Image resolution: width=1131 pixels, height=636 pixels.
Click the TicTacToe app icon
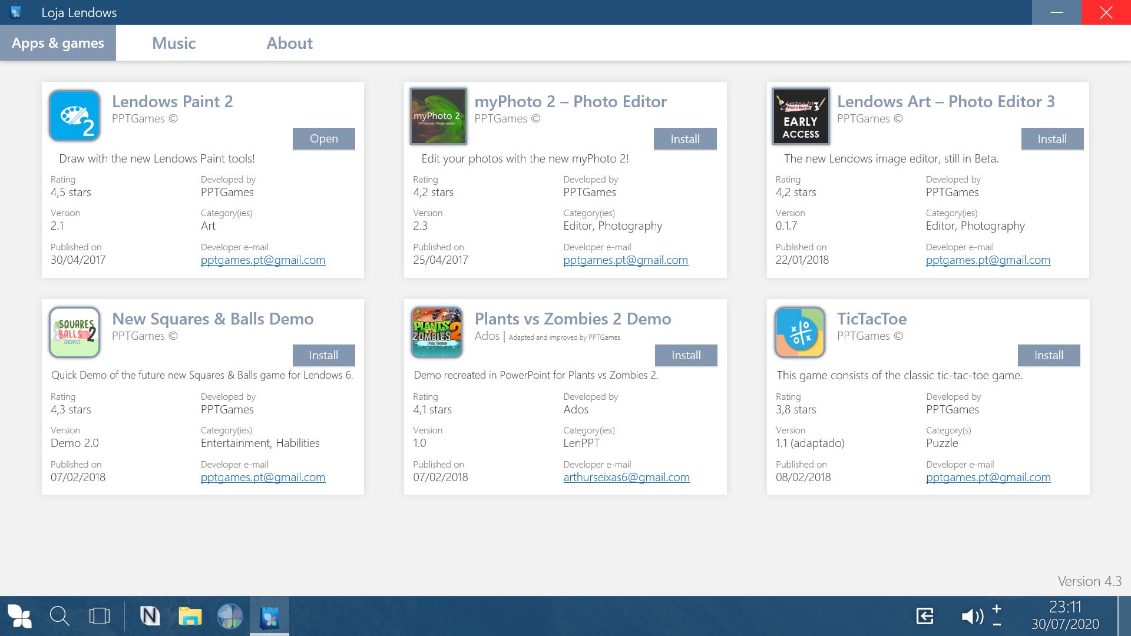coord(800,333)
